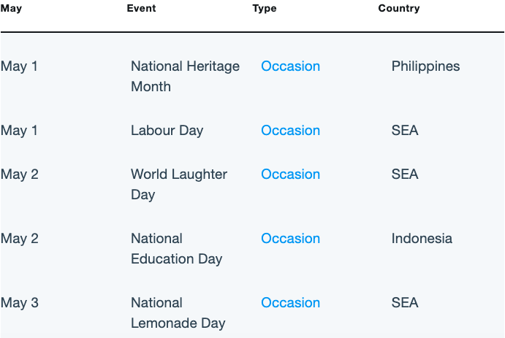505x338 pixels.
Task: Select the National Education Day event cell
Action: coord(176,249)
